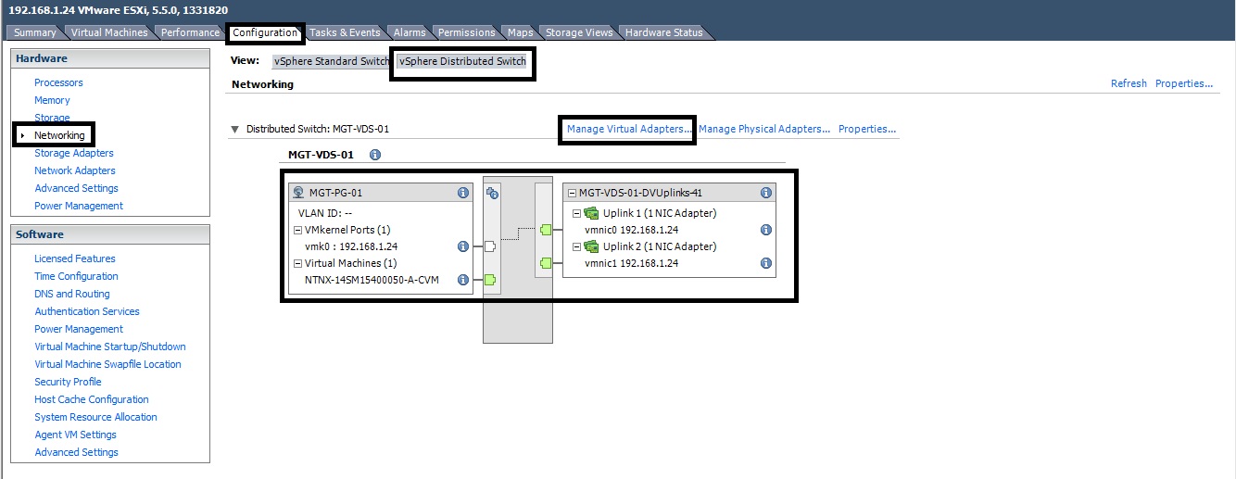Click the Refresh link

pos(1129,83)
